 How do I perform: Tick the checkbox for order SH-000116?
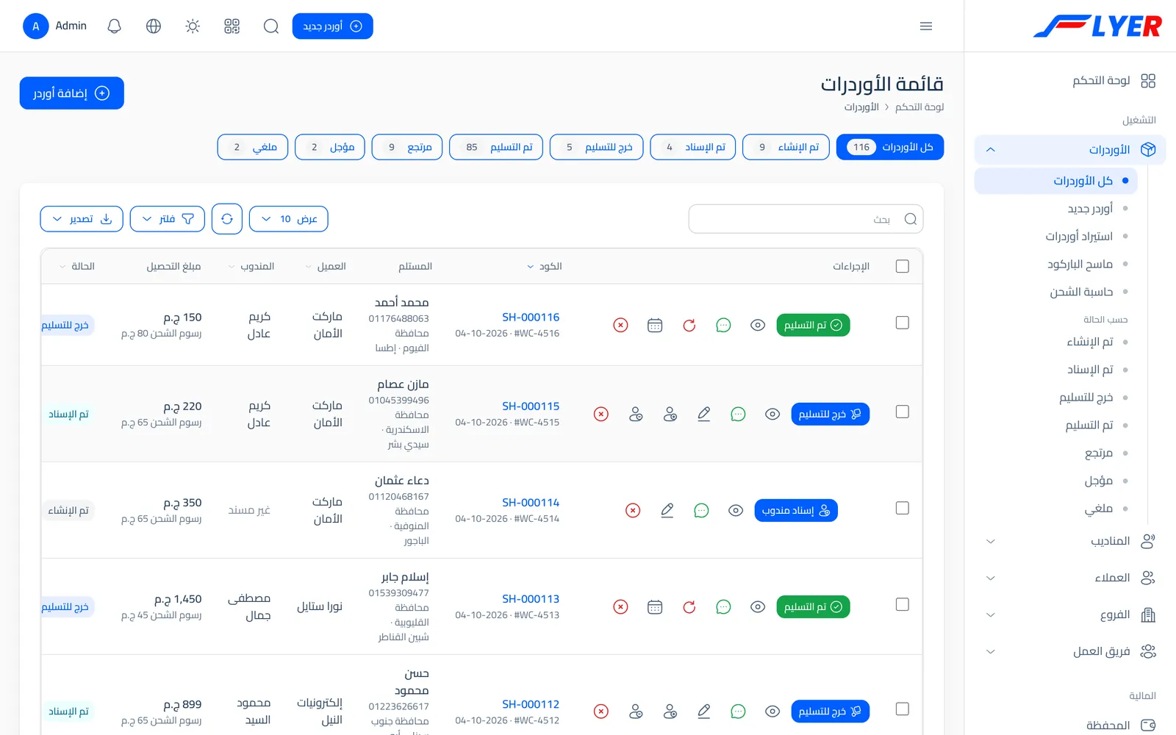pos(903,323)
